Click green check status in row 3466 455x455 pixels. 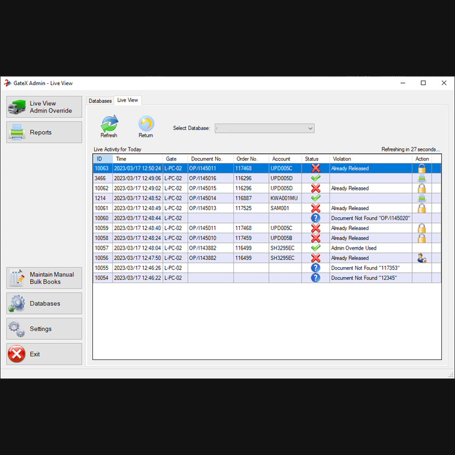coord(316,178)
